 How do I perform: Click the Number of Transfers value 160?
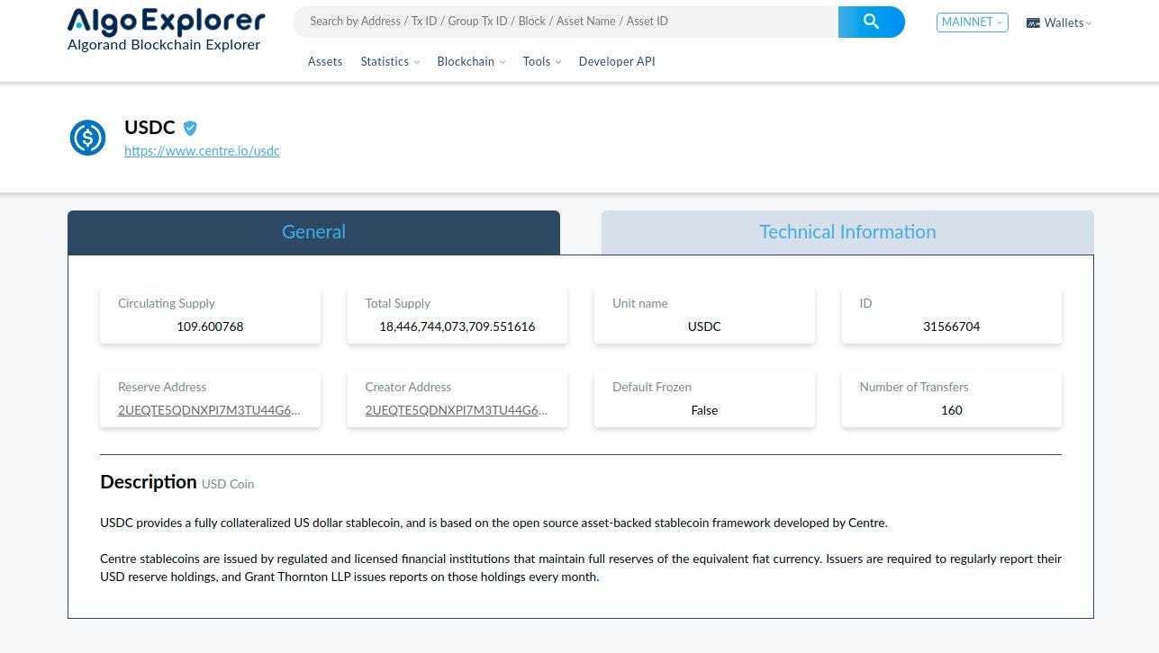tap(952, 410)
